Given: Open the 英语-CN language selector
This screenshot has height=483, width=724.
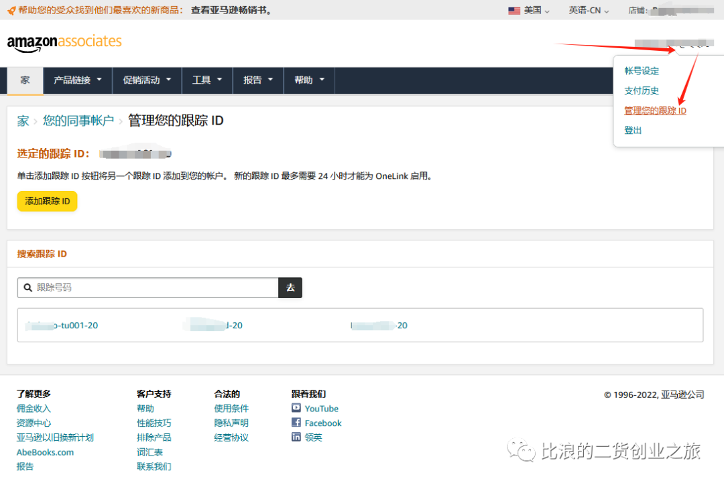Looking at the screenshot, I should (x=589, y=11).
